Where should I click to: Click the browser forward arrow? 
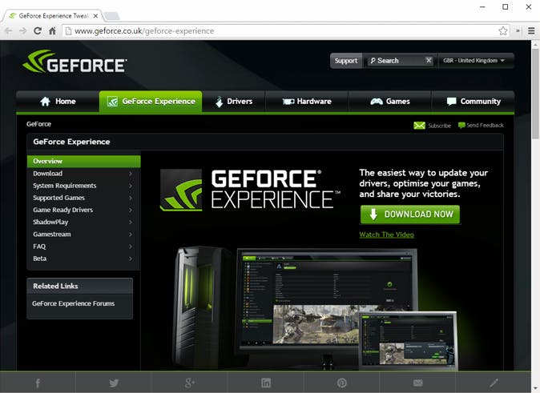22,31
